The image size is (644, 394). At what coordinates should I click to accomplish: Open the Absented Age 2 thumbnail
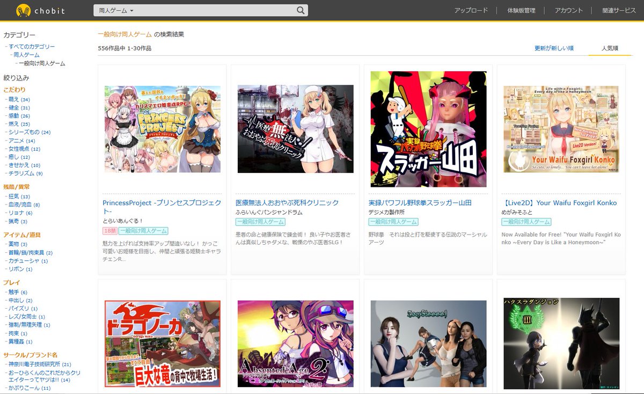pos(296,344)
